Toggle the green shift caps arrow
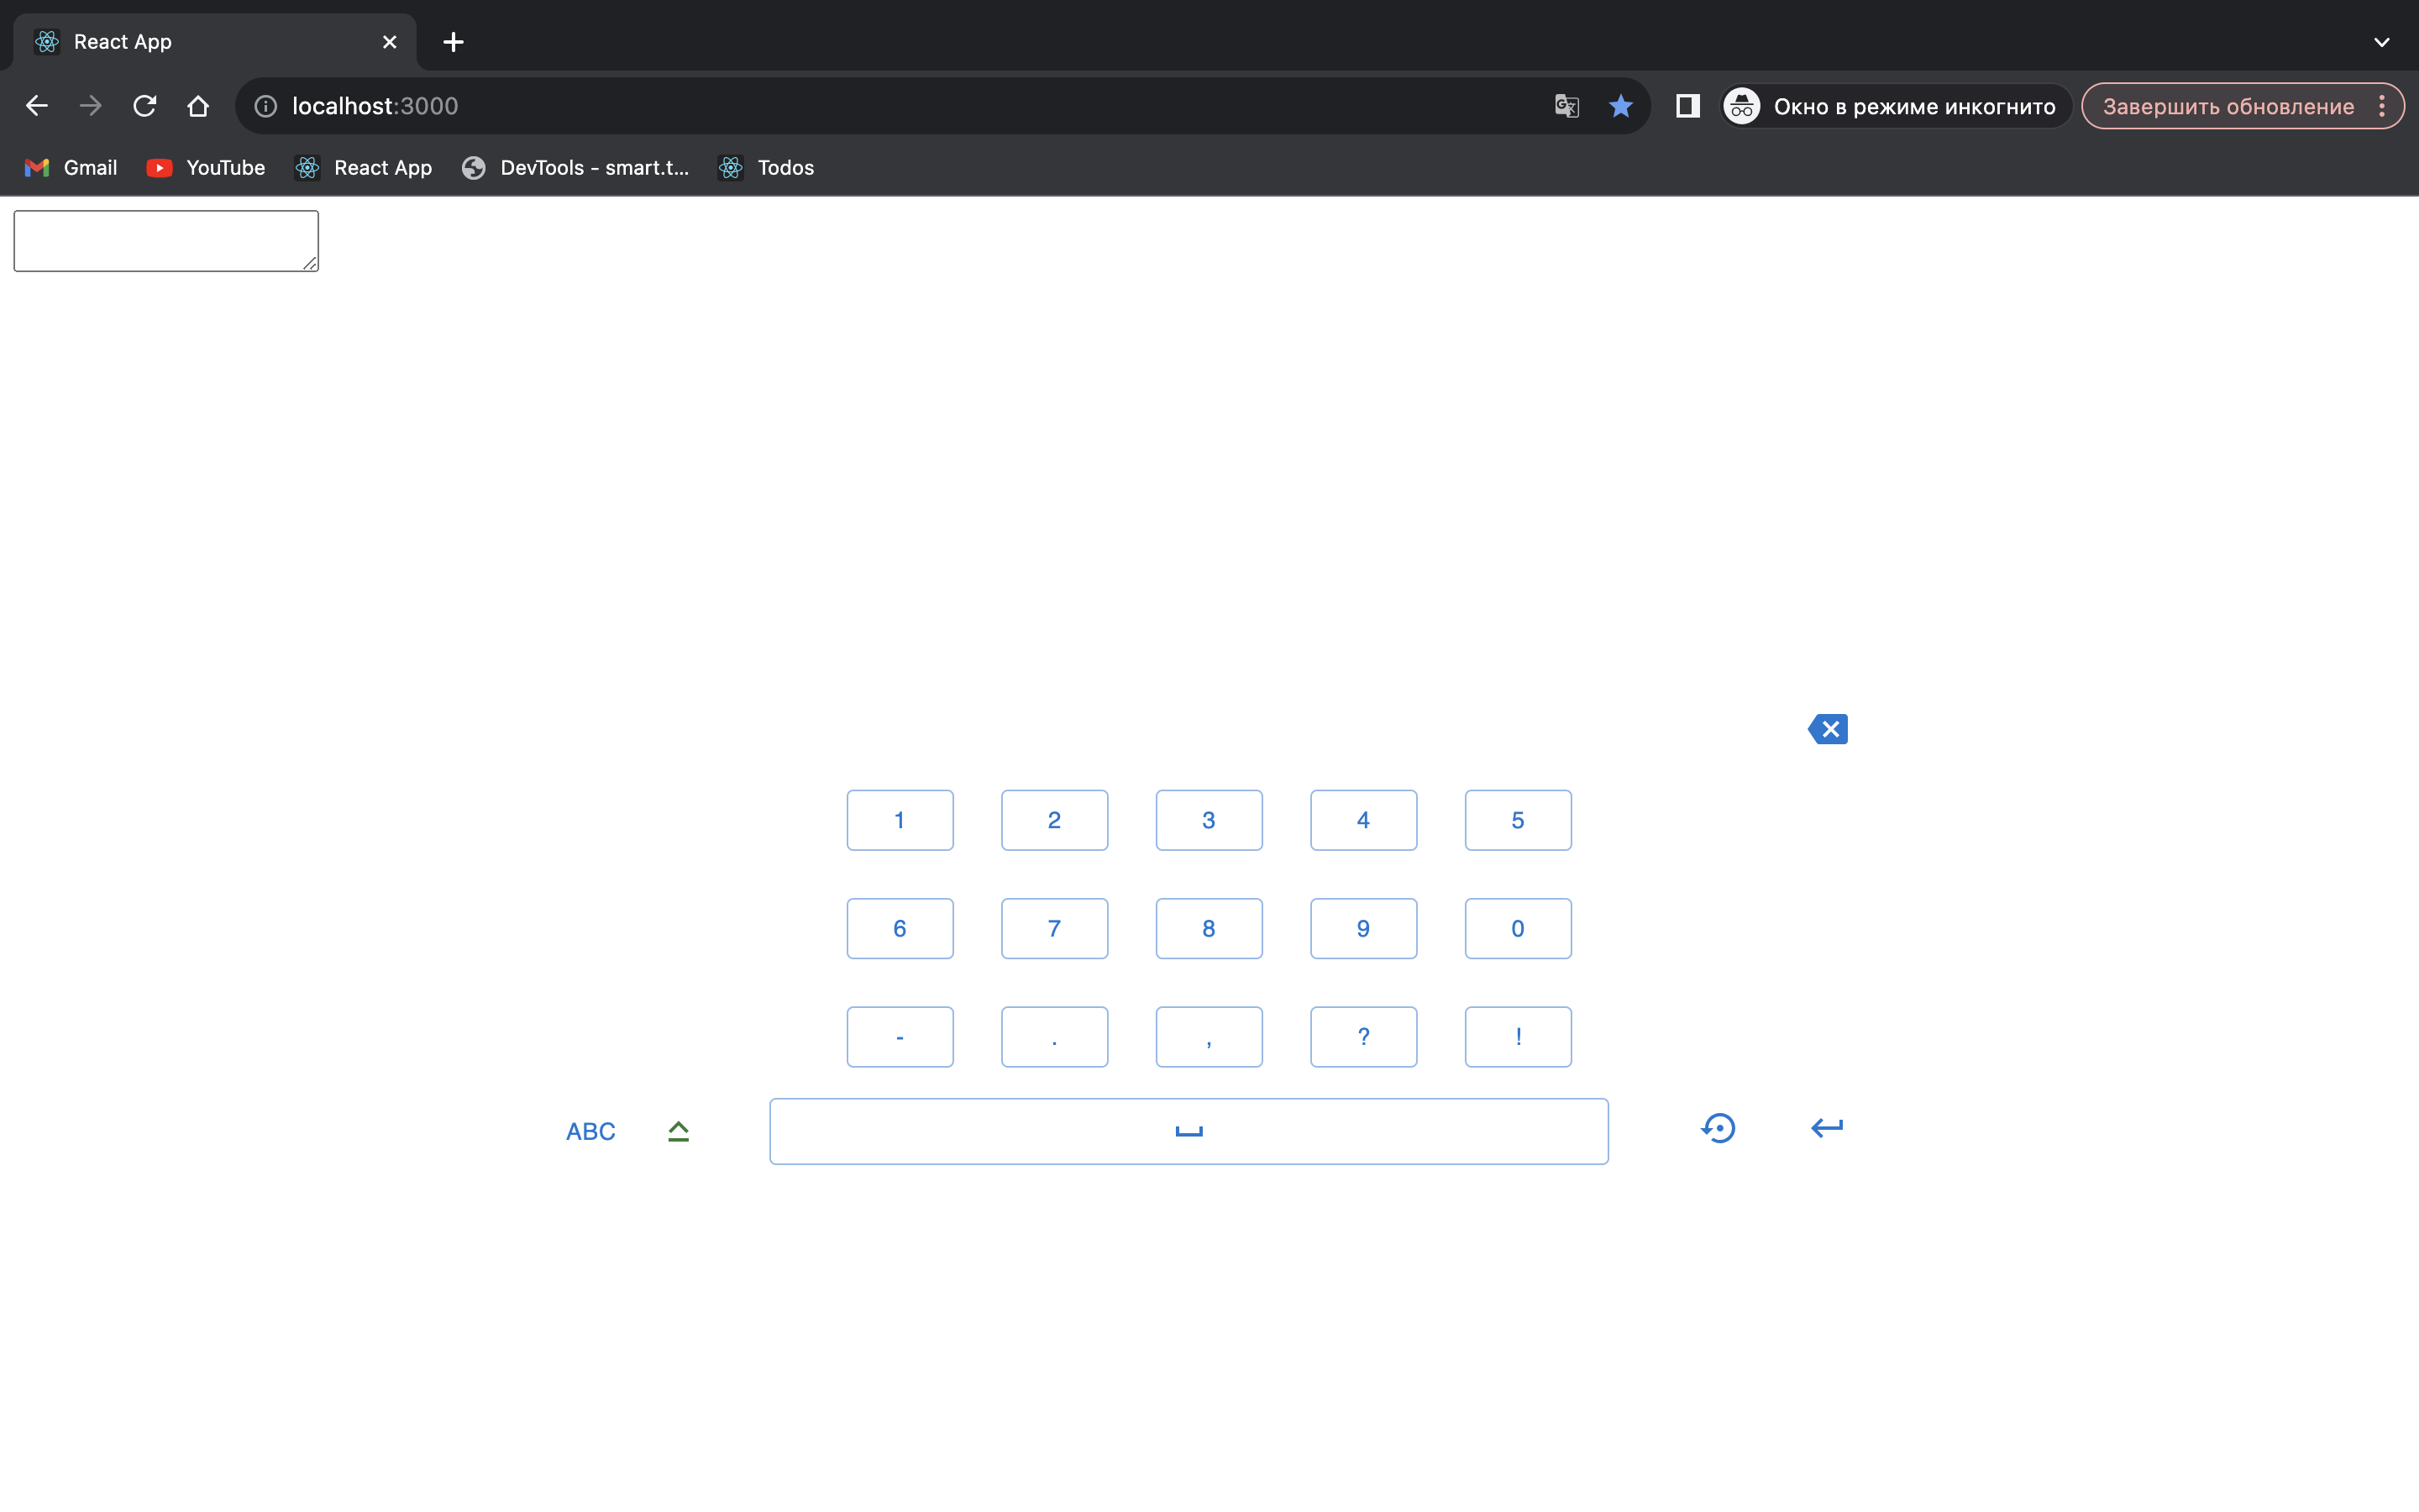This screenshot has height=1512, width=2419. pyautogui.click(x=678, y=1131)
